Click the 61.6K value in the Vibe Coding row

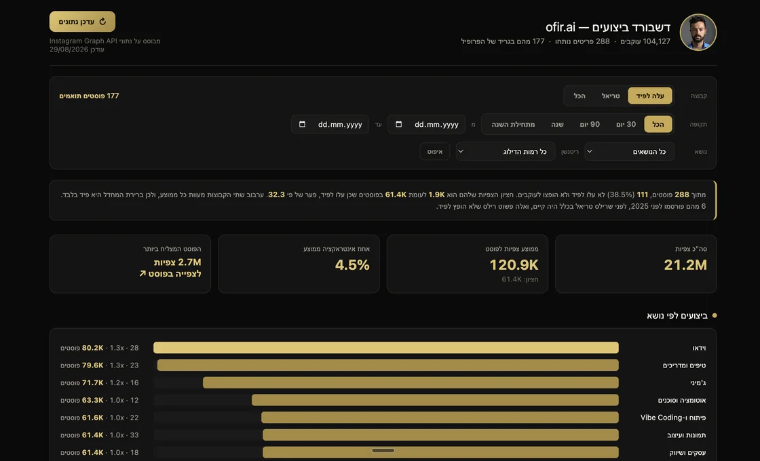click(92, 418)
